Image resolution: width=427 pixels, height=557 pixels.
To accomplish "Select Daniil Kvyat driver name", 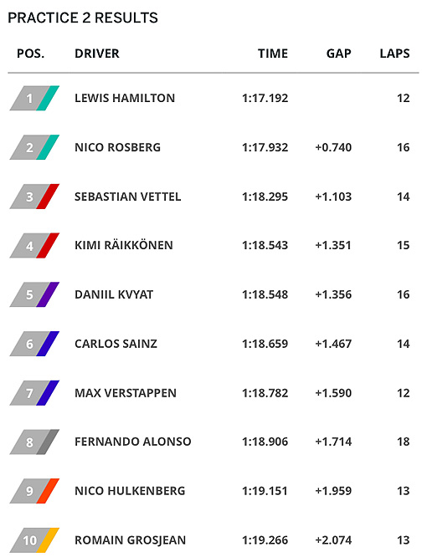I will pos(114,294).
